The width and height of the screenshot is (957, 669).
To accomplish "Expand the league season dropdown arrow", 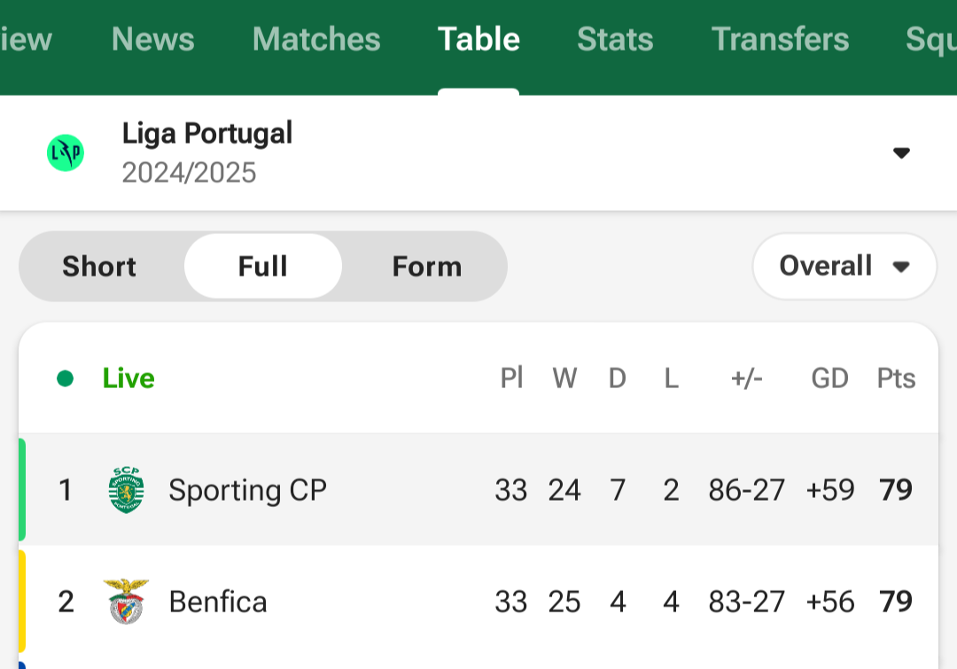I will (901, 152).
